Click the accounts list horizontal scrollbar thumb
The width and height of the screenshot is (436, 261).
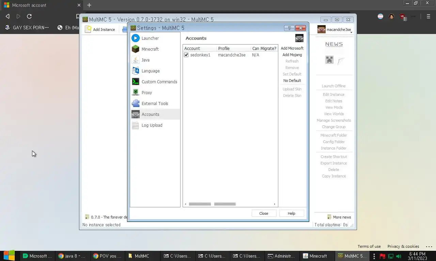(x=212, y=204)
